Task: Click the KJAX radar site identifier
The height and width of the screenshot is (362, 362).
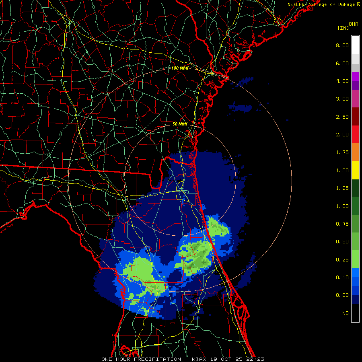Action: 200,359
